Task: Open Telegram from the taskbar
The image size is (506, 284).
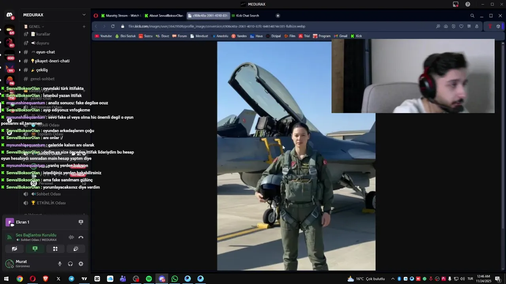Action: 71,279
